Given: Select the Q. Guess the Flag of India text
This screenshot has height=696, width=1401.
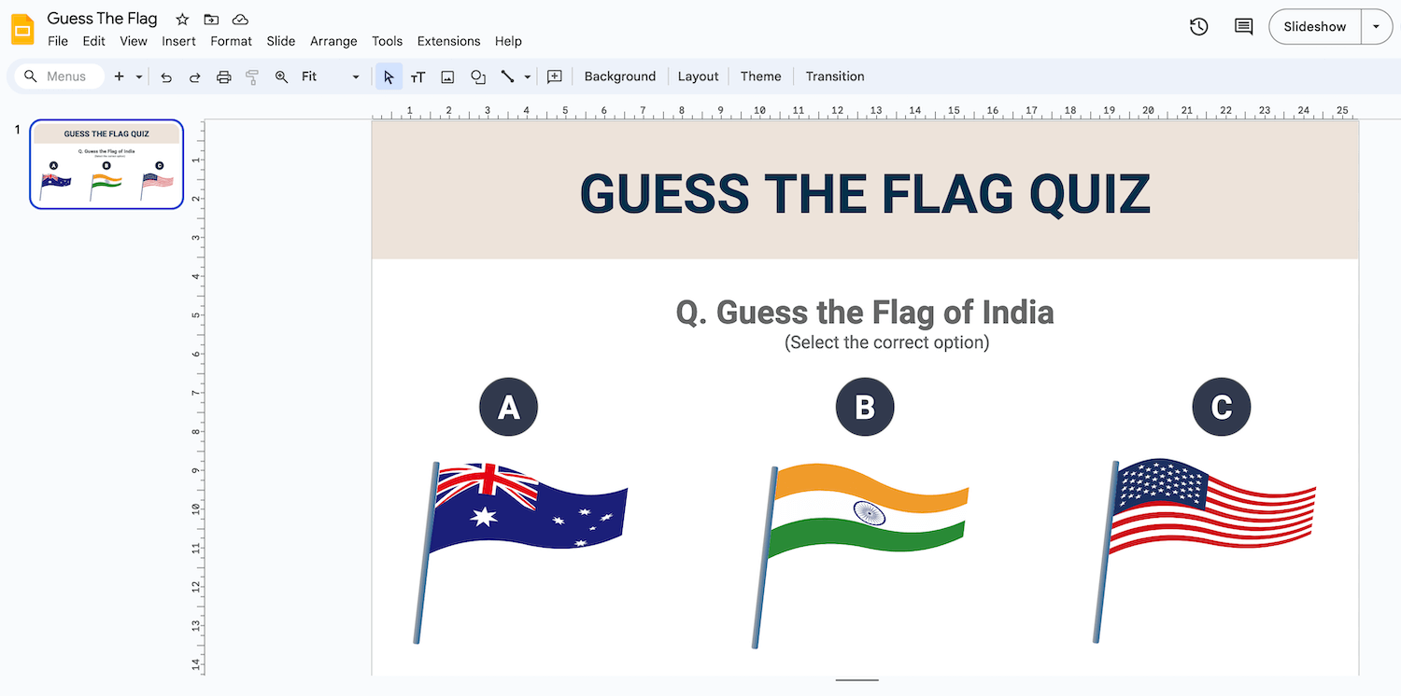Looking at the screenshot, I should [865, 312].
